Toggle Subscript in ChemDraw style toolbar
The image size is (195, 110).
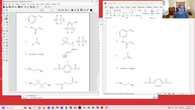click(85, 10)
